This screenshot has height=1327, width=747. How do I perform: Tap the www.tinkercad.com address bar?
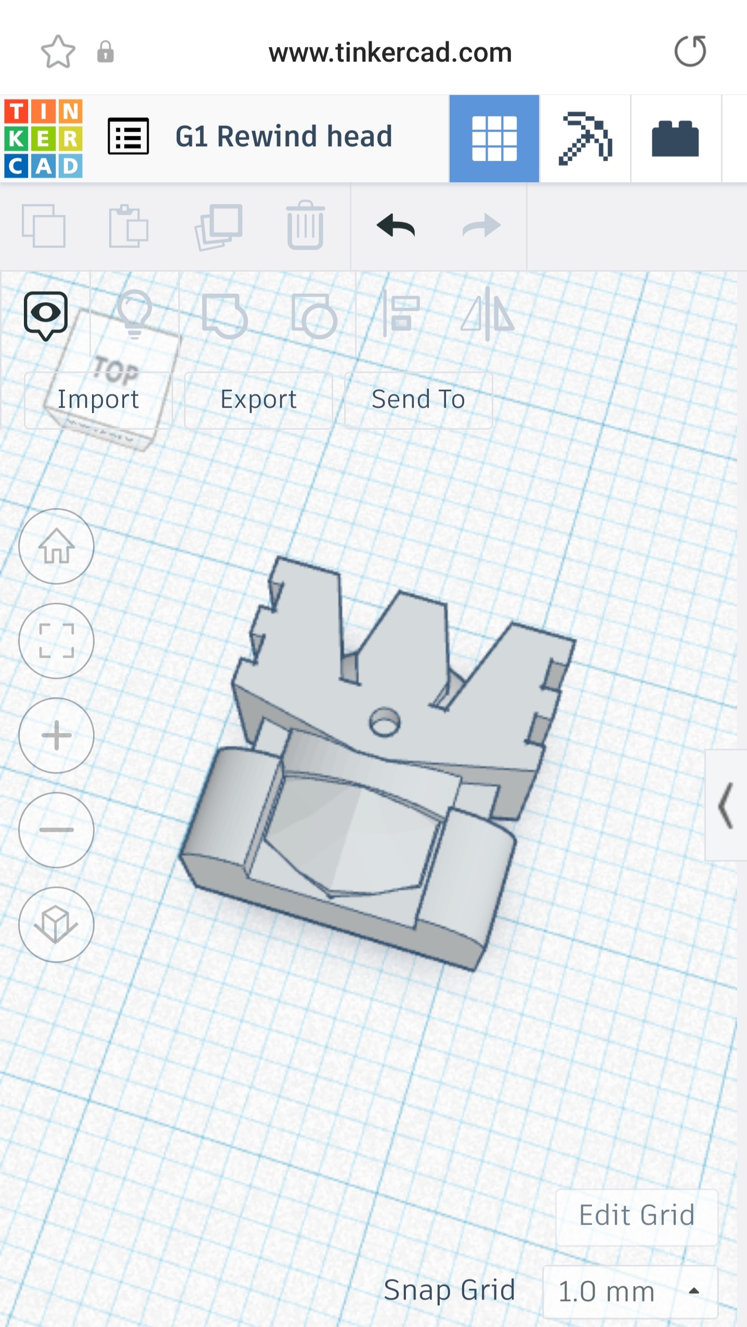click(390, 52)
